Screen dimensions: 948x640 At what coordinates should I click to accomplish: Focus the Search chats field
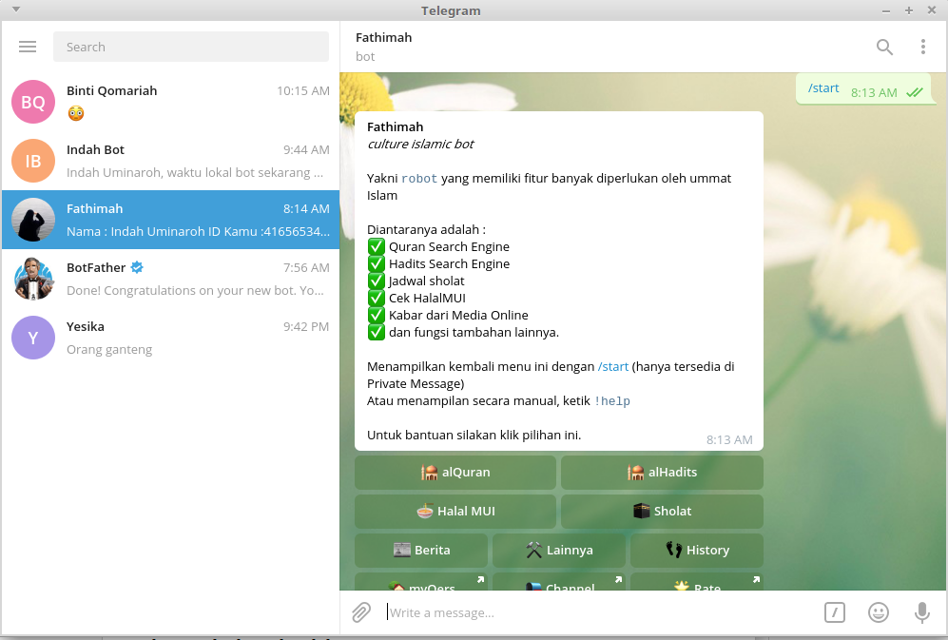click(191, 47)
